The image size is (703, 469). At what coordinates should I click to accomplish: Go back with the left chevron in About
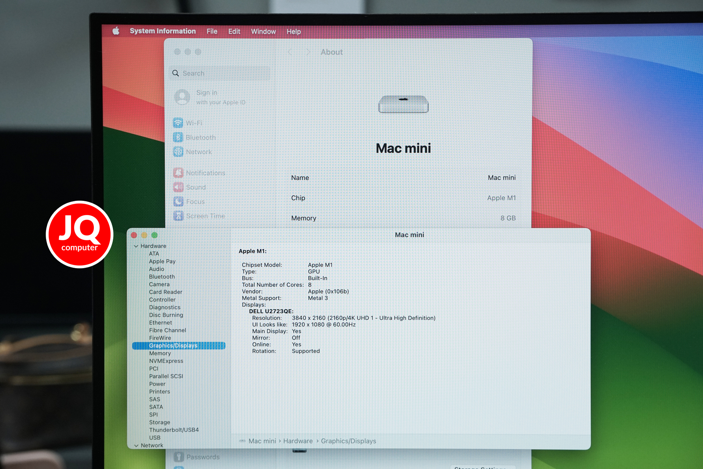coord(290,52)
